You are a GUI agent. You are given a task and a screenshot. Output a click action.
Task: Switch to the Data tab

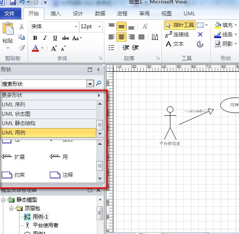coord(100,14)
